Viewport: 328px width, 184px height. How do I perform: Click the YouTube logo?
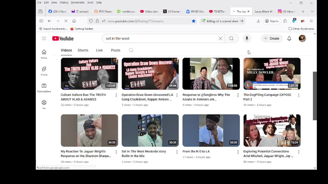coord(63,38)
